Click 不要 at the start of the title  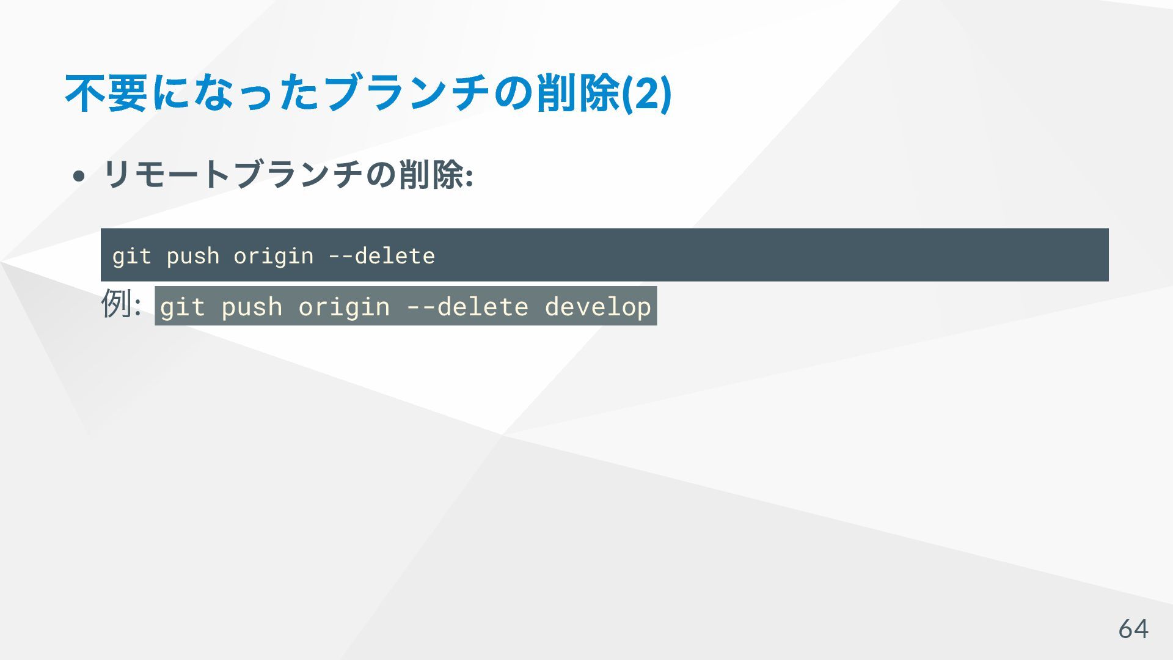point(106,94)
